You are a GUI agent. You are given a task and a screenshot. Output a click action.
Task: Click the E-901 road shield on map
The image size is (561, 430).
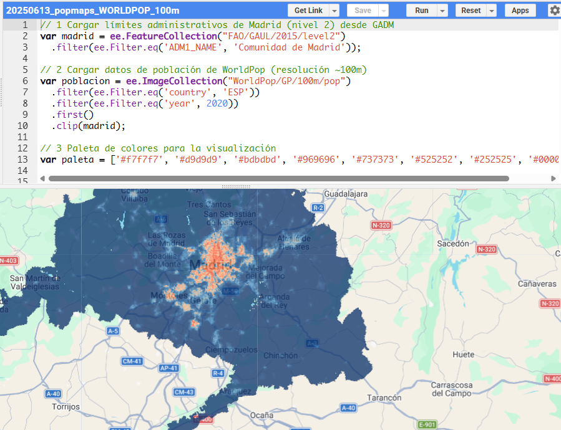point(427,424)
